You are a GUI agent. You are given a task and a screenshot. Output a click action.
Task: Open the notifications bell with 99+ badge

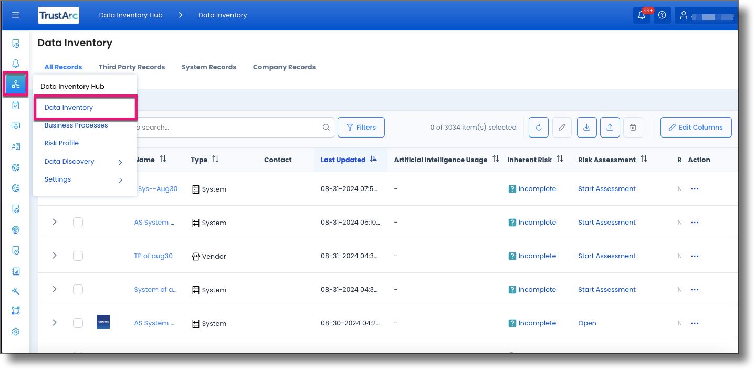click(x=642, y=15)
